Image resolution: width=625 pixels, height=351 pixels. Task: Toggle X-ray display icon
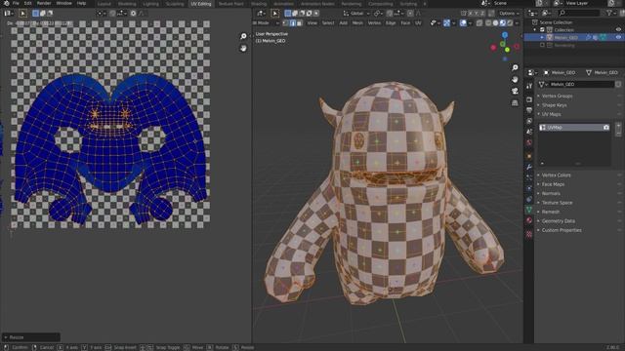point(479,23)
